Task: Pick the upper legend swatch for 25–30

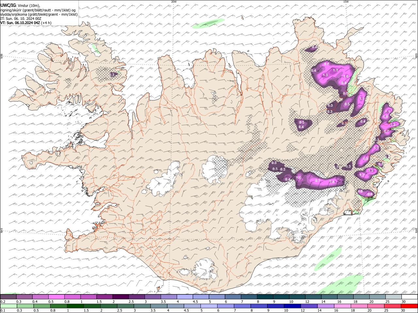Action: pos(394,297)
